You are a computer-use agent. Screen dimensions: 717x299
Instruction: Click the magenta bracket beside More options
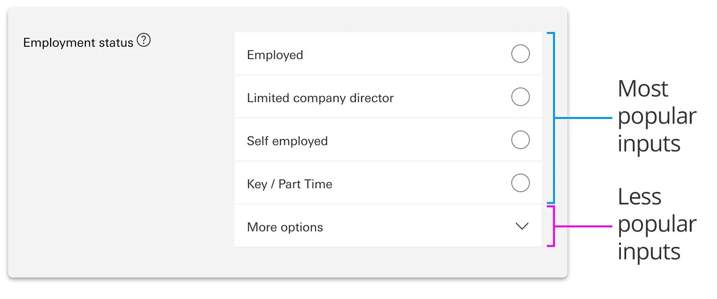click(x=551, y=226)
